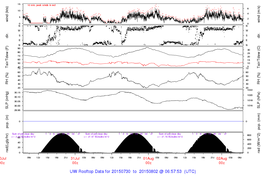Viewport: 266px width, 182px height.
Task: Select the '27.57 MJoules/m^2' radiation sum text
Action: [99, 137]
